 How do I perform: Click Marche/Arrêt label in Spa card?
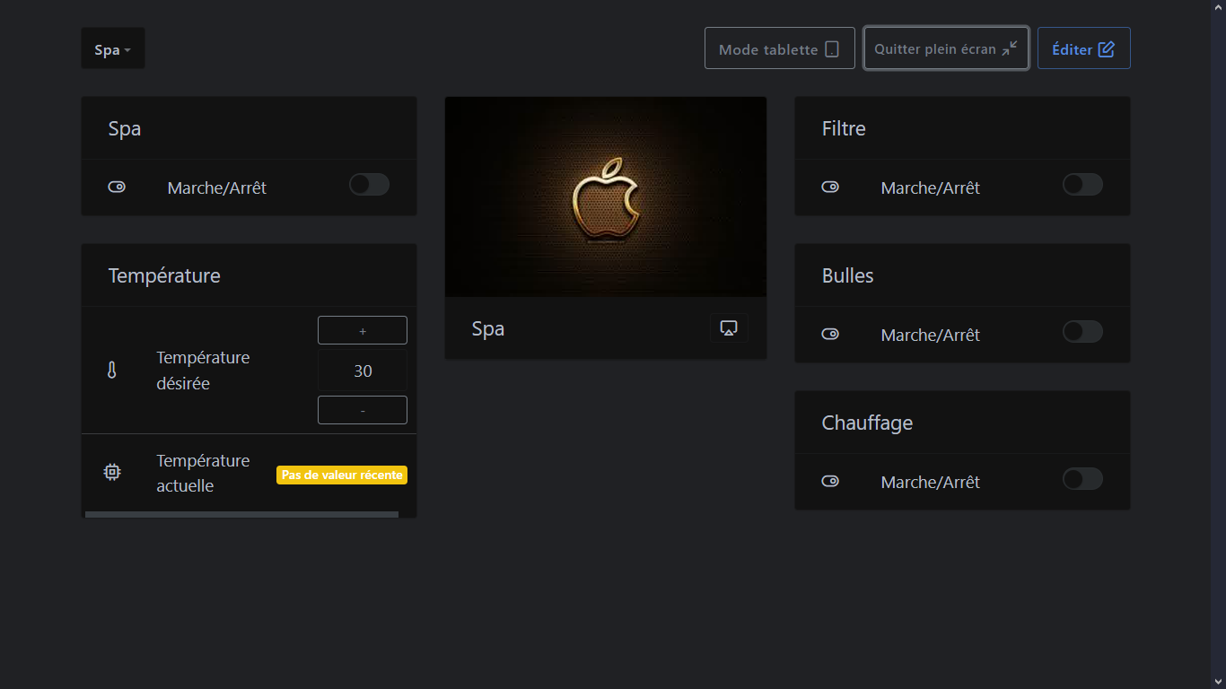[217, 188]
